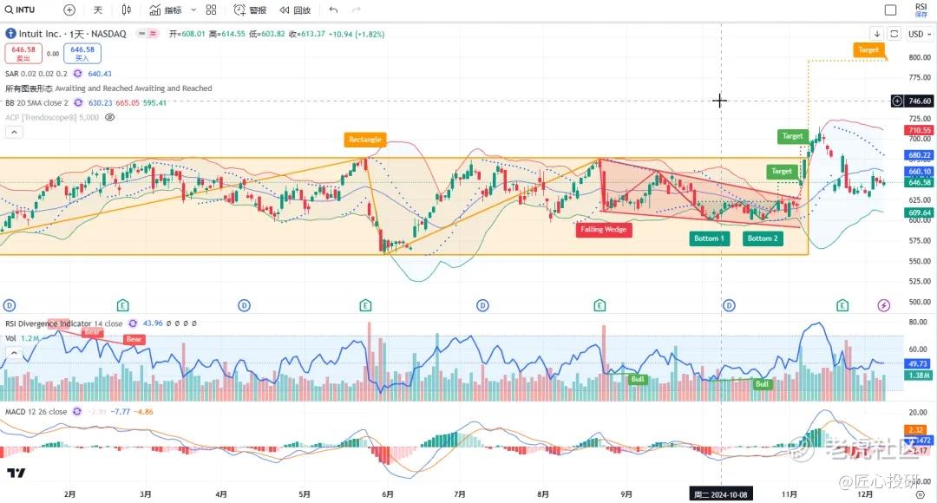The width and height of the screenshot is (937, 503).
Task: Click the down-arrow button near USD
Action: pyautogui.click(x=876, y=34)
